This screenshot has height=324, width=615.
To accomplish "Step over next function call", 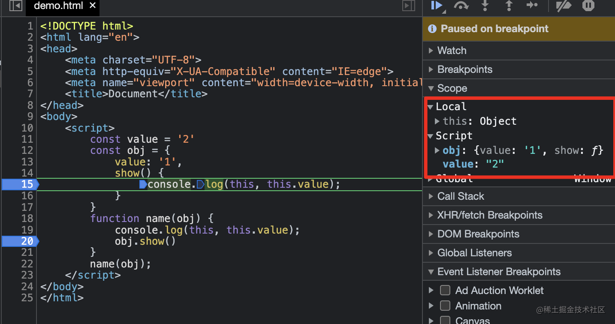I will point(461,5).
